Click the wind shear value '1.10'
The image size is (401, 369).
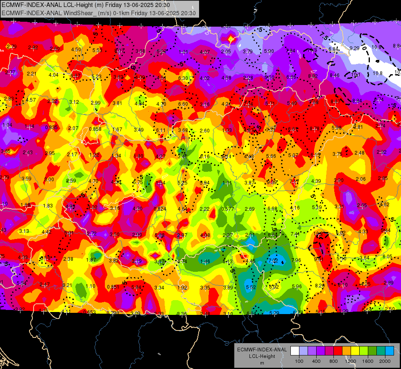[91, 286]
